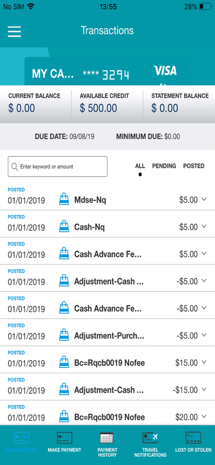
Task: Select the ALL transactions filter
Action: pyautogui.click(x=140, y=166)
